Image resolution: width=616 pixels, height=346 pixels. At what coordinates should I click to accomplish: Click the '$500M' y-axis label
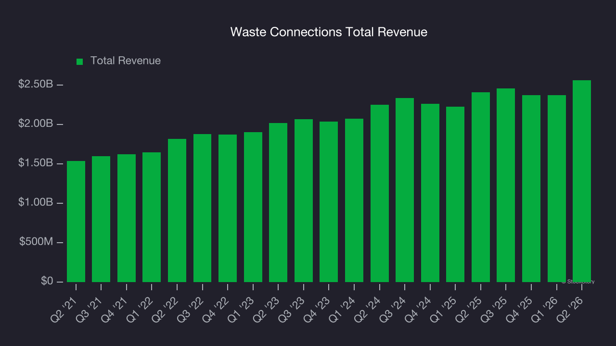pos(37,242)
